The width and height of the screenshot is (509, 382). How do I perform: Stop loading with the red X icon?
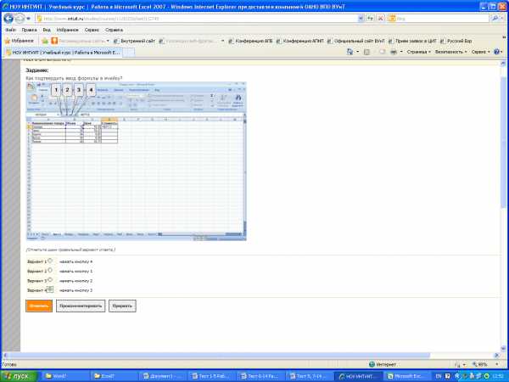[x=380, y=19]
